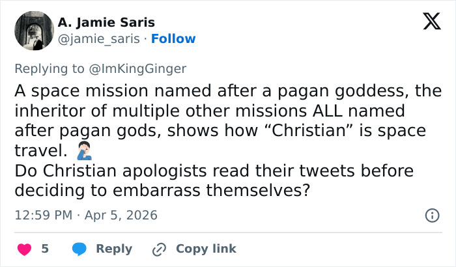Click the like count of 5
The width and height of the screenshot is (456, 267).
45,249
